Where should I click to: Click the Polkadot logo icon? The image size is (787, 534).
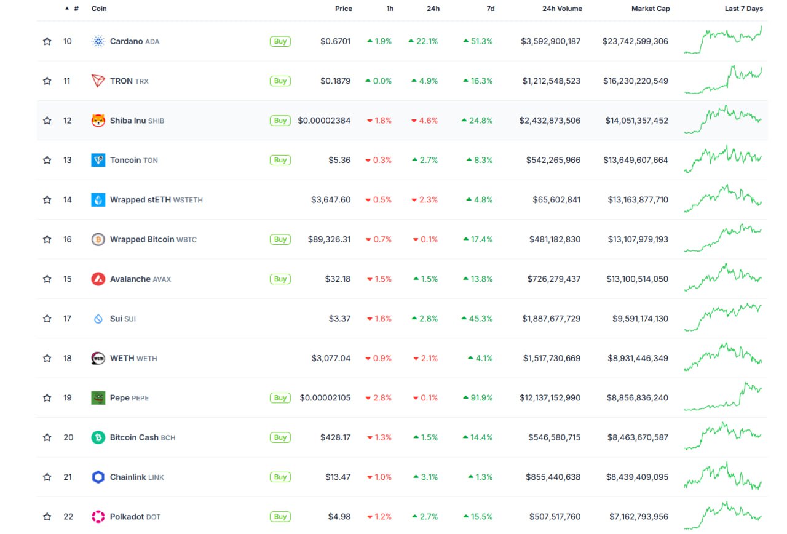pos(98,517)
